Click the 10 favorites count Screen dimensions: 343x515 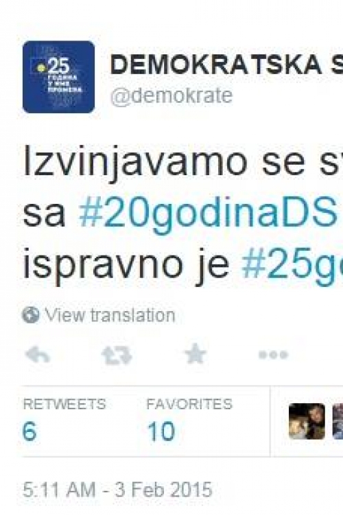pyautogui.click(x=161, y=431)
